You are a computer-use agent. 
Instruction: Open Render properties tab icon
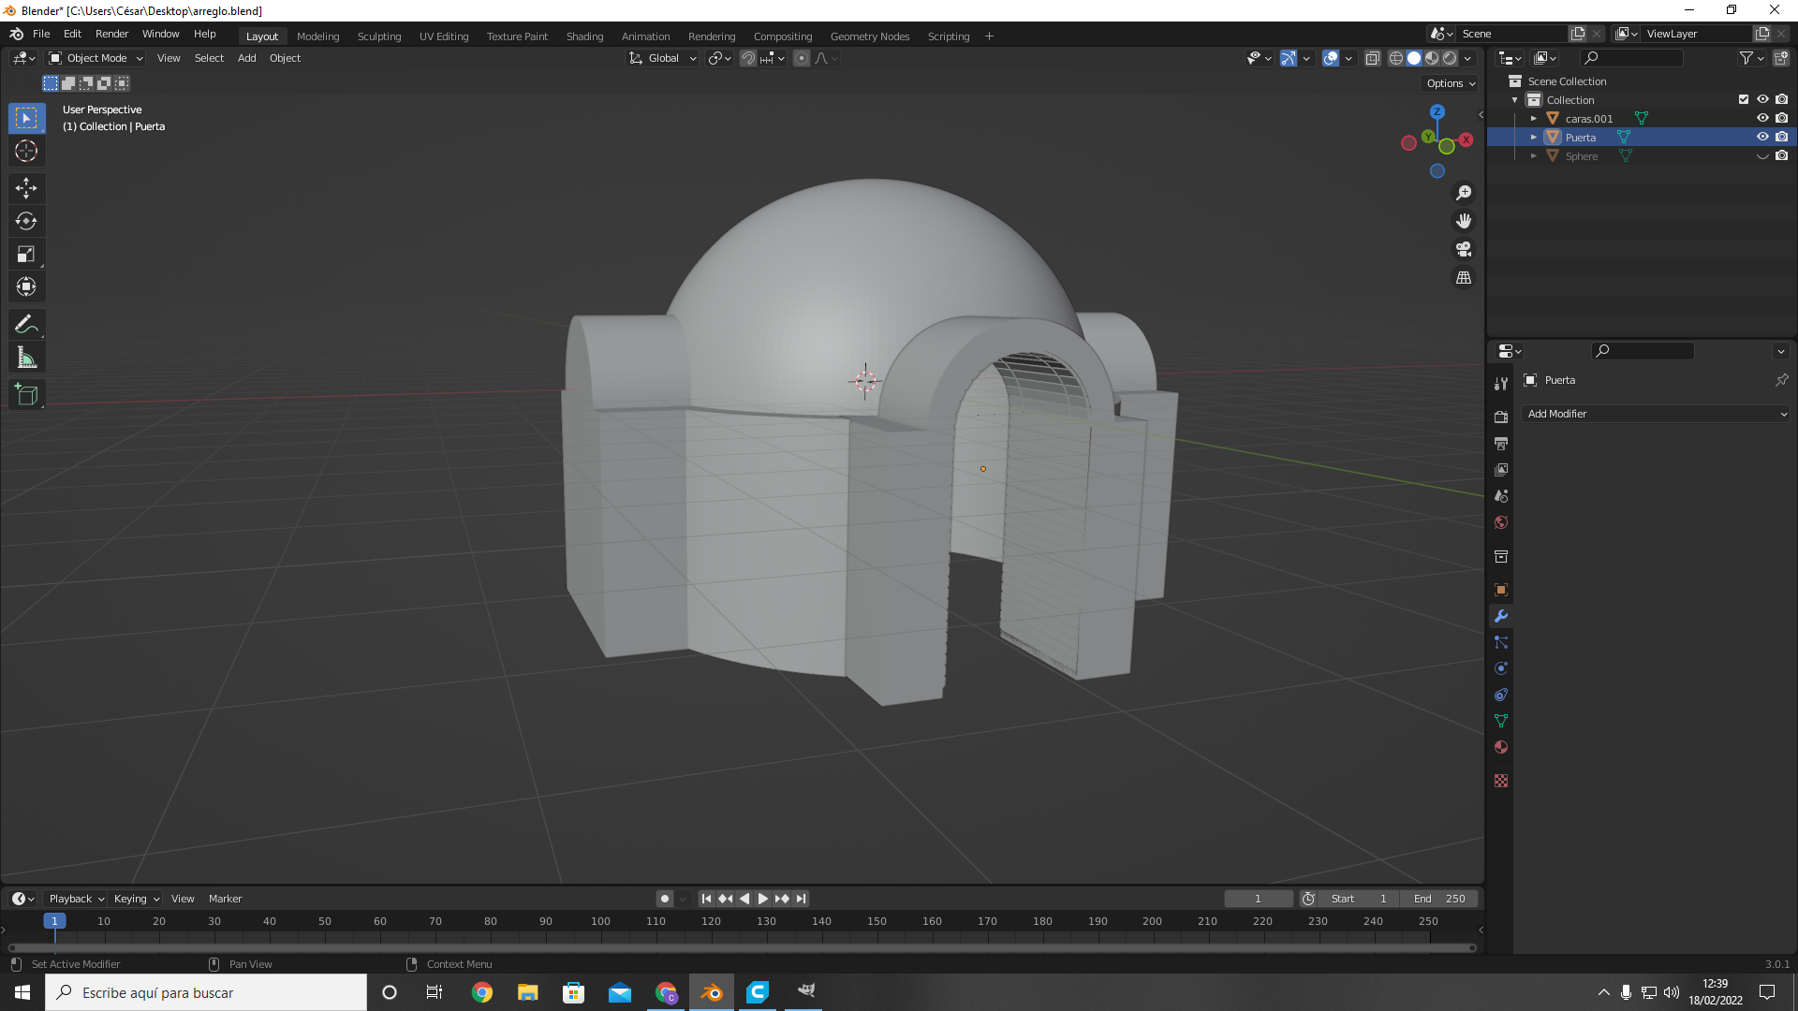point(1501,417)
